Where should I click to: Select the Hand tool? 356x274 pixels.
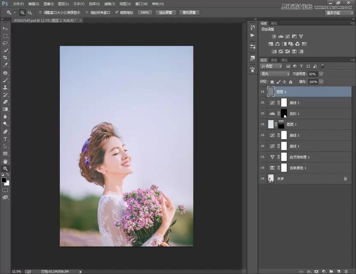[x=6, y=161]
